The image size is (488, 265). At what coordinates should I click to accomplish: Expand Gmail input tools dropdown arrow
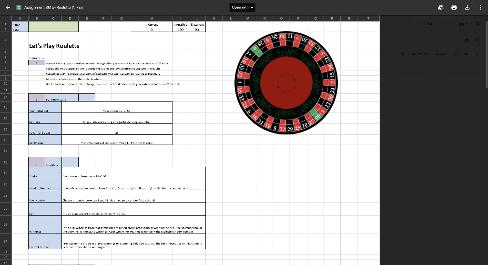[467, 24]
